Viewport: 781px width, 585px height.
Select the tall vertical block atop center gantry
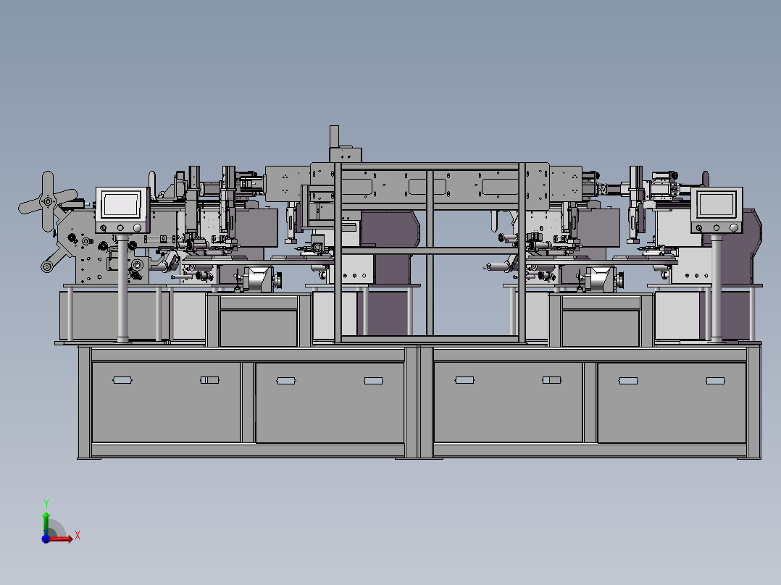pyautogui.click(x=334, y=137)
